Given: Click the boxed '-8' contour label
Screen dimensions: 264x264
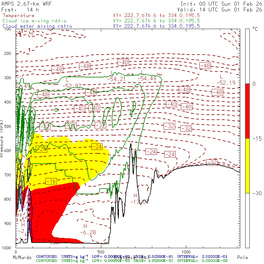Looking at the screenshot, I should (x=54, y=241).
